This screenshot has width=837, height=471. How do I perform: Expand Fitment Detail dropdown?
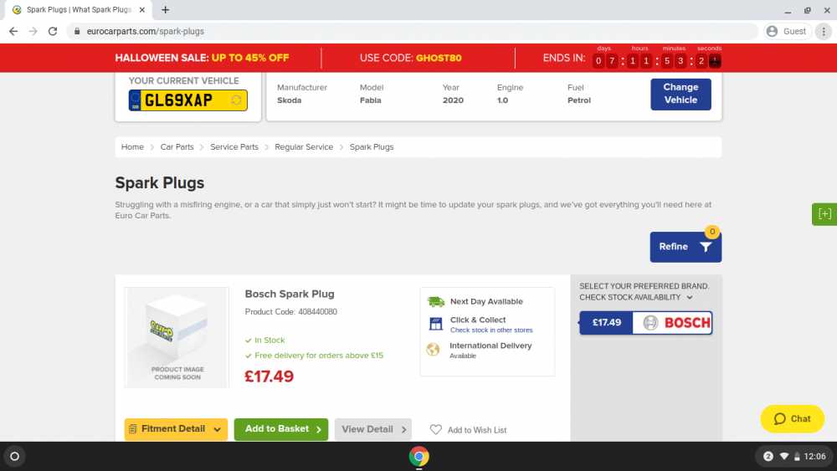click(176, 429)
